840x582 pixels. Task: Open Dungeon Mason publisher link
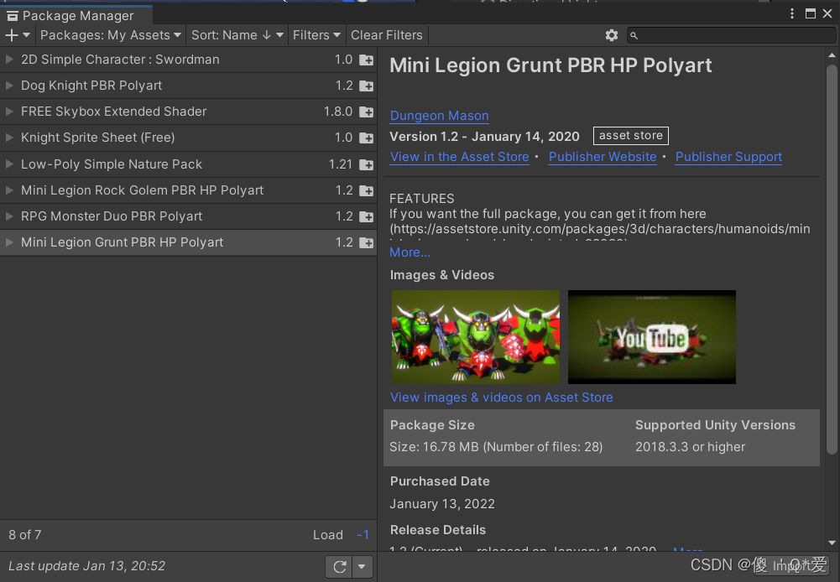(x=439, y=116)
